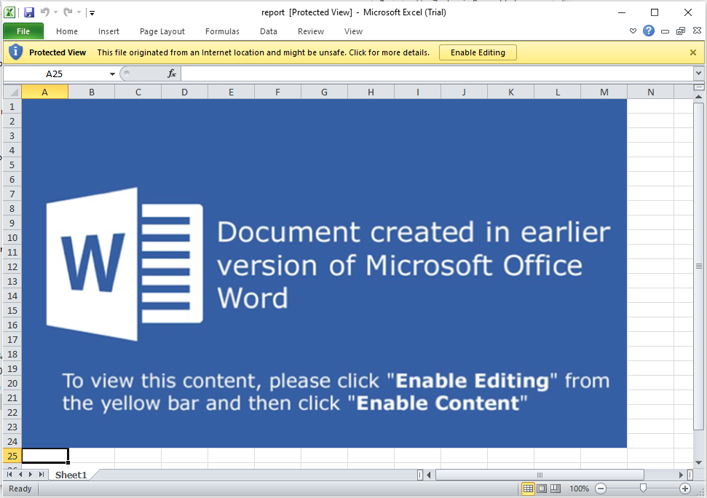Open the Undo history dropdown arrow
The height and width of the screenshot is (498, 707).
[56, 12]
